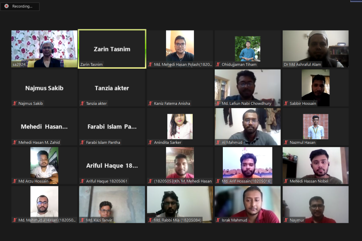Click muted mic icon beside Najmus Sakib
This screenshot has width=362, height=241.
point(15,104)
